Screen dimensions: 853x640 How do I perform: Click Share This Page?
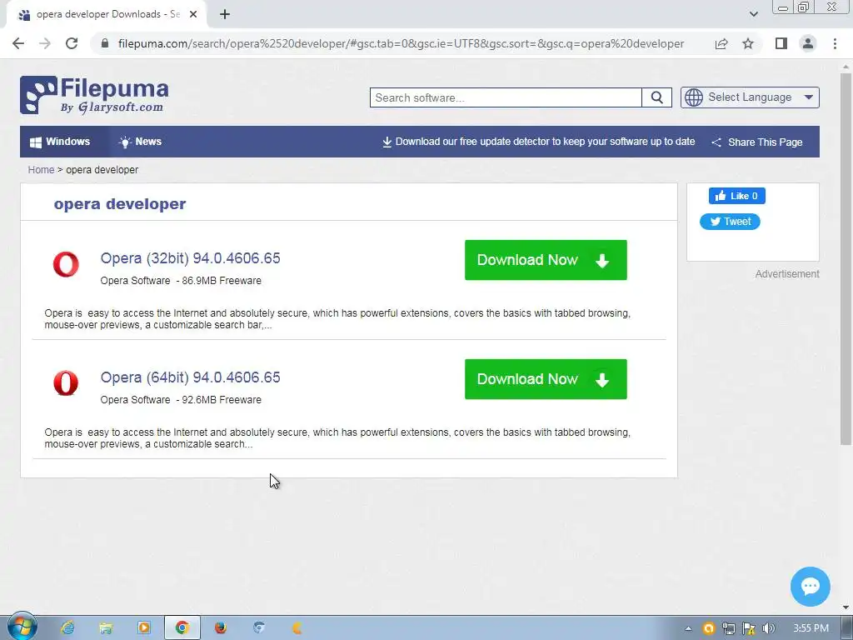point(756,142)
